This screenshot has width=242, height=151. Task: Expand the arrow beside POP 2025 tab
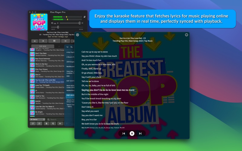(x=59, y=46)
